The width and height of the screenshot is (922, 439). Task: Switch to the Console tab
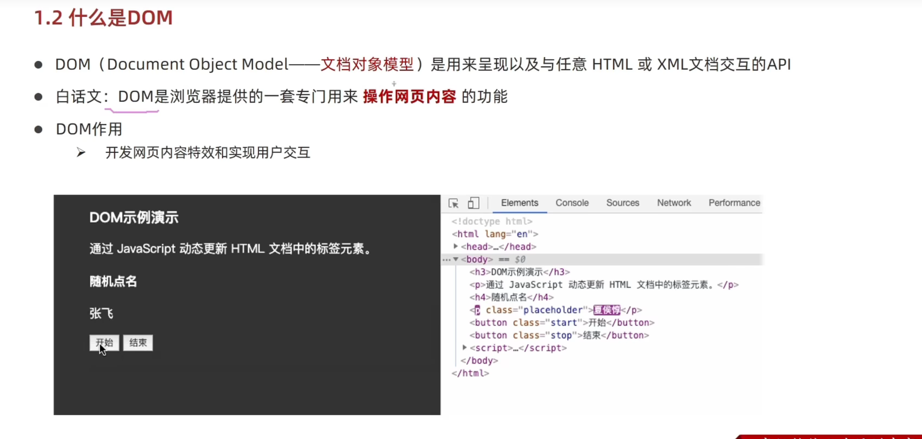(572, 203)
